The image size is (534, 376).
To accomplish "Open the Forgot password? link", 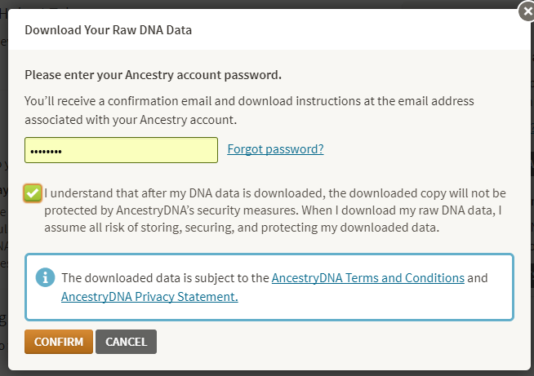I will click(x=275, y=149).
